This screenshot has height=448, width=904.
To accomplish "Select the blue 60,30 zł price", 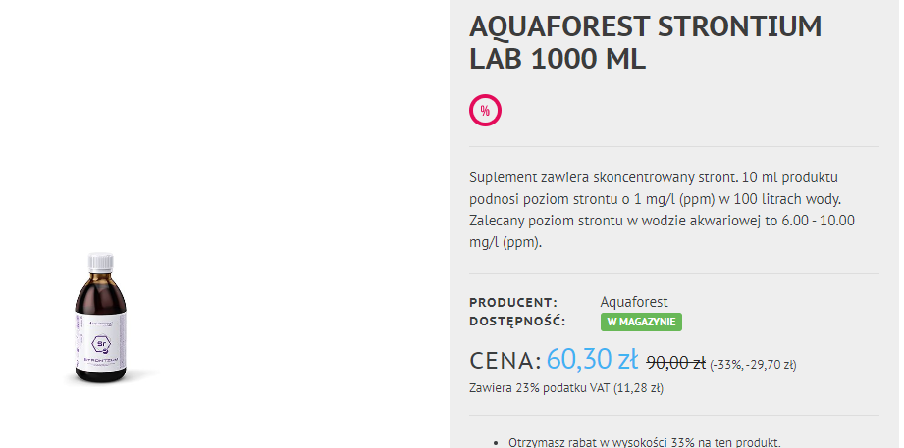I will click(x=592, y=359).
